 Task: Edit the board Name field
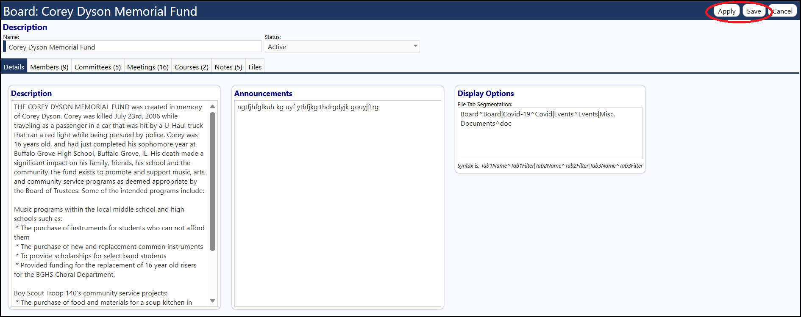132,47
